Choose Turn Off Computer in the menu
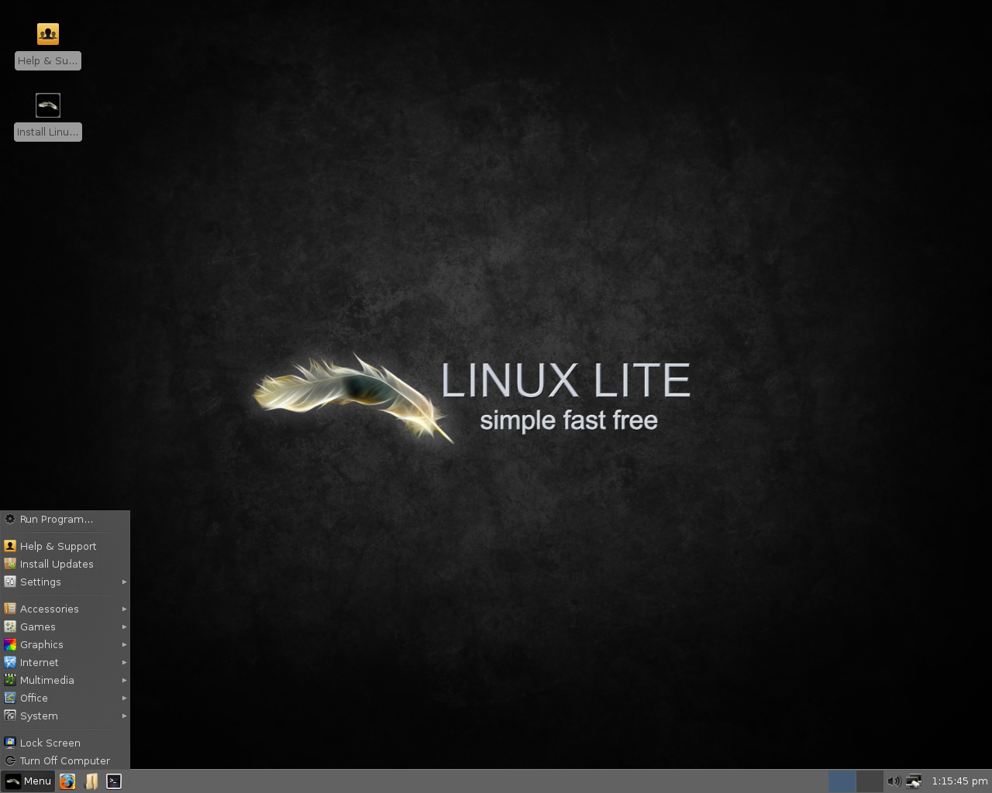The width and height of the screenshot is (992, 793). (65, 760)
